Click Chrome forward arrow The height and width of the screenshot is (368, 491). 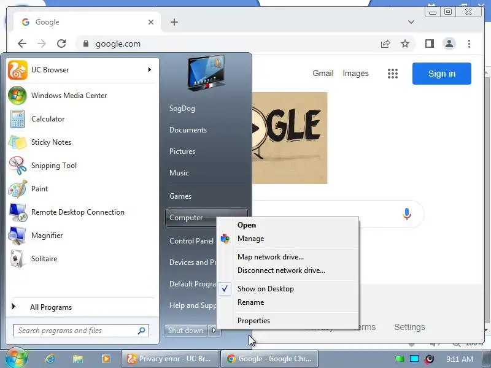(x=41, y=44)
